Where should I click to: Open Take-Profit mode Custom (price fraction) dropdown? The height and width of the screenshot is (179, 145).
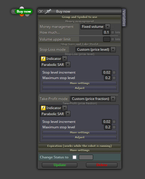coord(93,99)
